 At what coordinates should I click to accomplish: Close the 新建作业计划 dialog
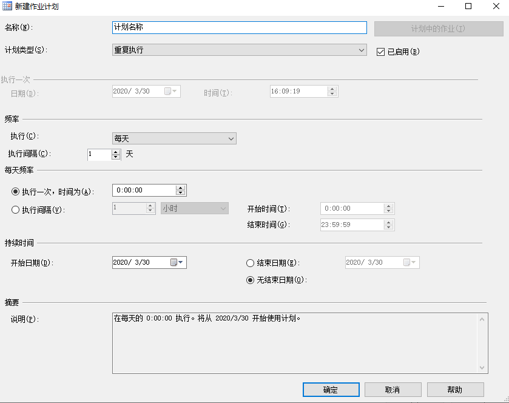(496, 6)
